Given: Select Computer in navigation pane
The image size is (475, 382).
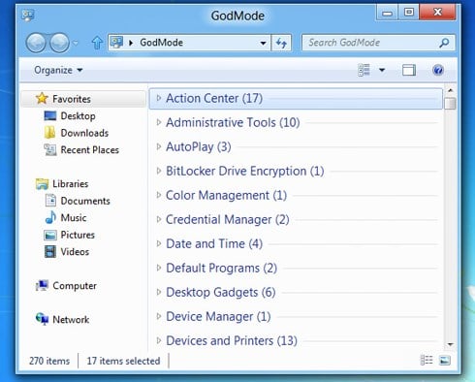Looking at the screenshot, I should coord(75,286).
